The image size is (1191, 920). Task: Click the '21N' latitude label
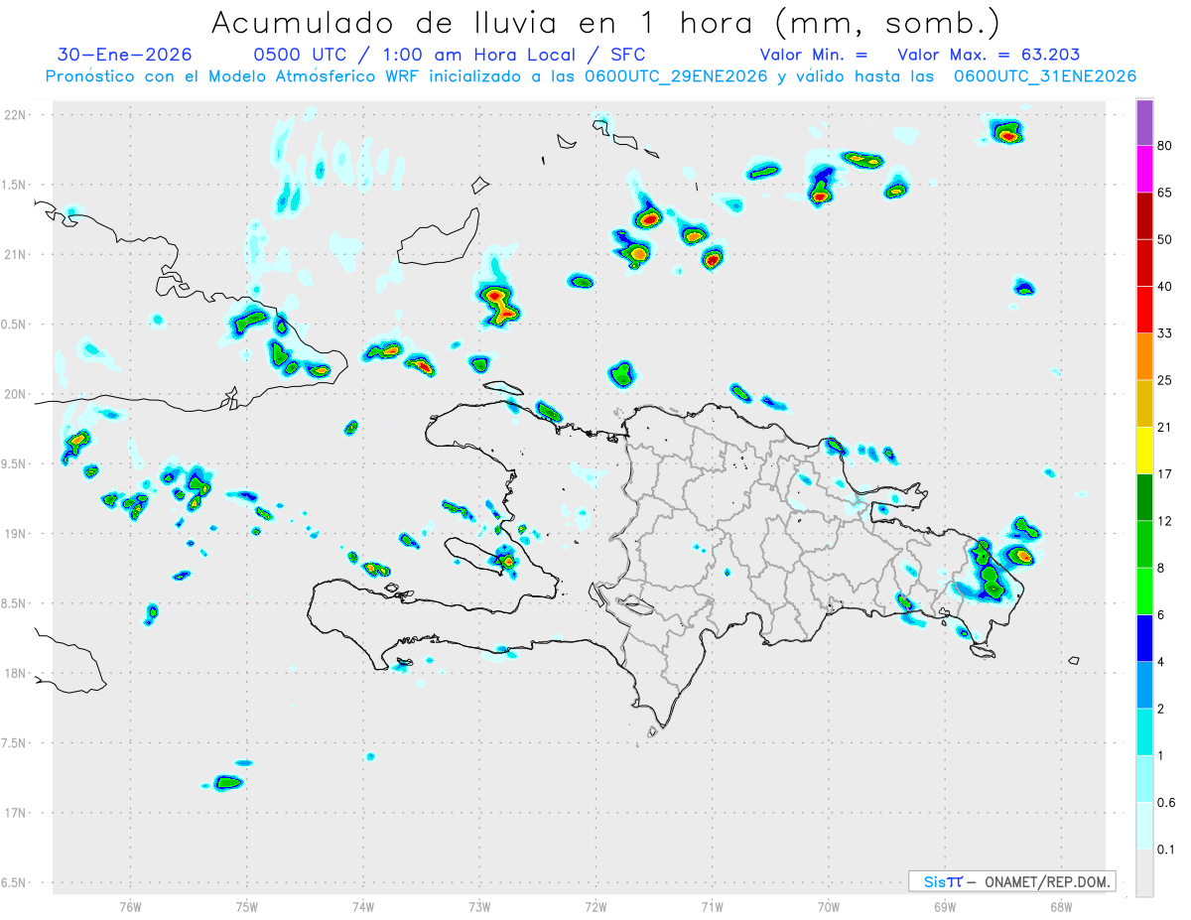(16, 254)
